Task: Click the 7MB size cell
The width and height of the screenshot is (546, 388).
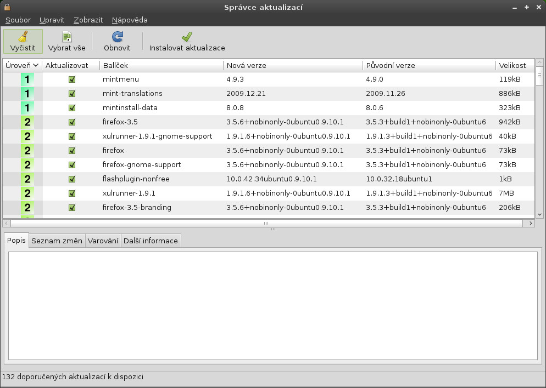Action: (506, 193)
